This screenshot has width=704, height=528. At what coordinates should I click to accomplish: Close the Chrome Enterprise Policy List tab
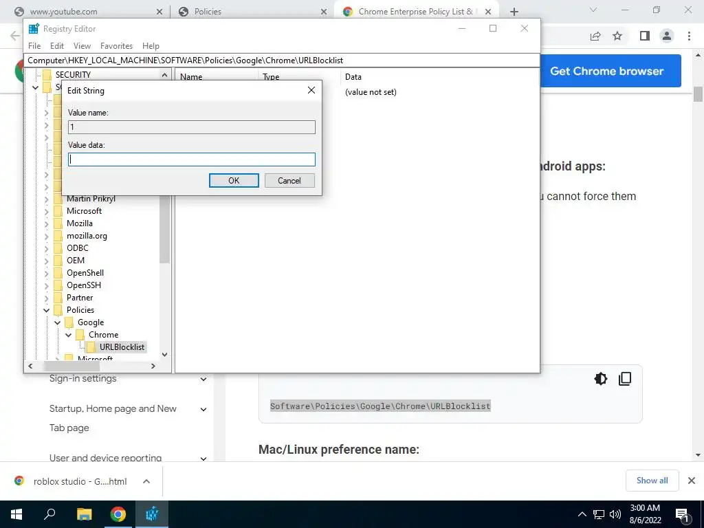click(488, 12)
